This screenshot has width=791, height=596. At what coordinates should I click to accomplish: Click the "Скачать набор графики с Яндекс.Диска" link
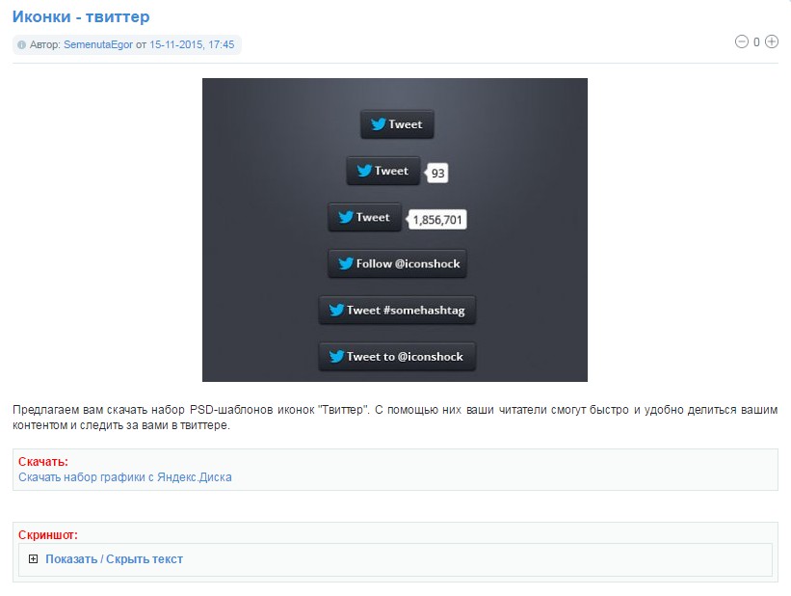tap(125, 477)
